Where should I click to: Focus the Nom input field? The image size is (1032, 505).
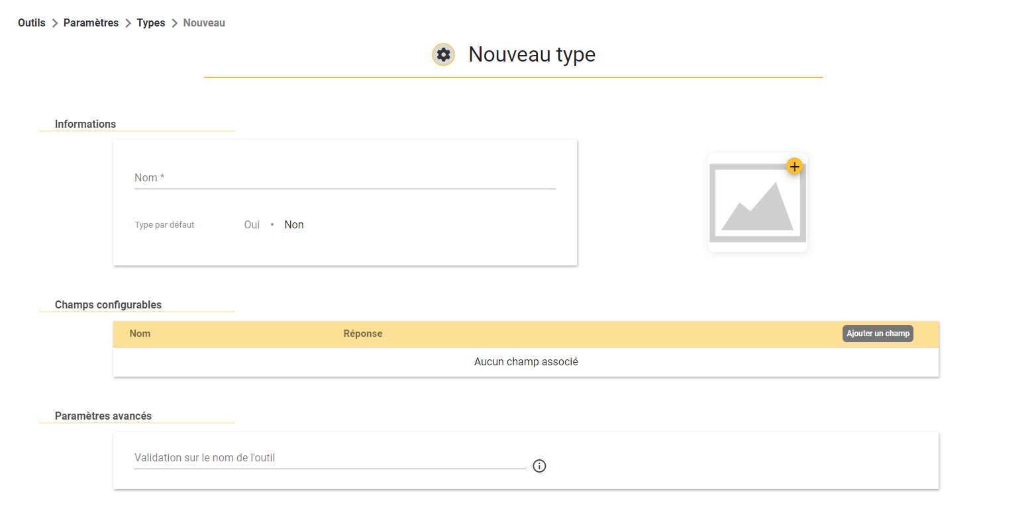click(344, 178)
